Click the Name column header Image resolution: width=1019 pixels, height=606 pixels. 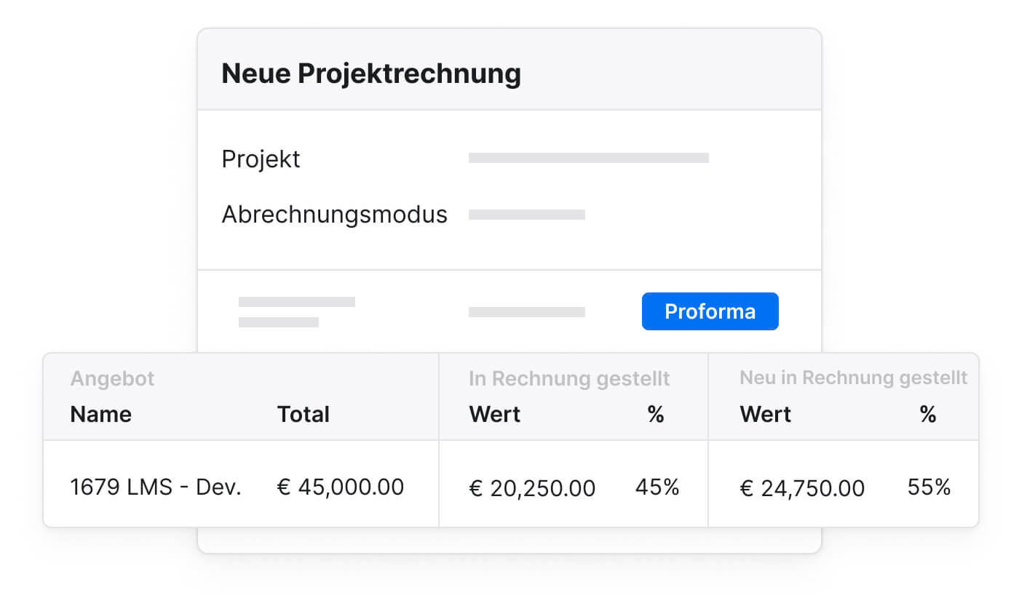coord(100,415)
